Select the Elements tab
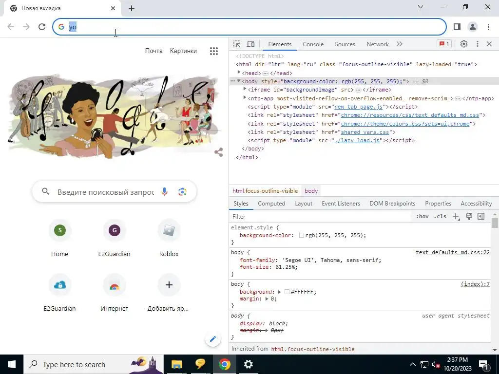 coord(280,44)
